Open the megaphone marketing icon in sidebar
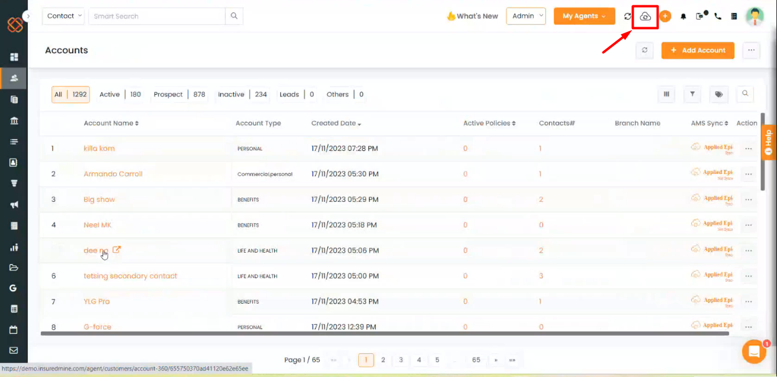Screen dimensions: 777x377 click(x=14, y=204)
